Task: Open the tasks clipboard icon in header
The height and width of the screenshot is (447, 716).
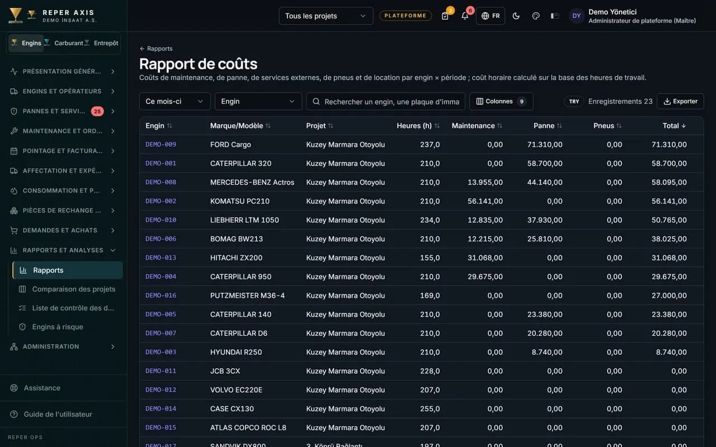Action: (445, 16)
